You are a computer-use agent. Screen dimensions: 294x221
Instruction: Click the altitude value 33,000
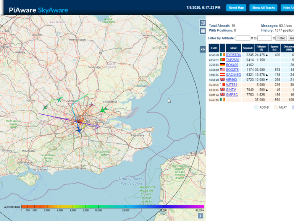click(x=260, y=70)
